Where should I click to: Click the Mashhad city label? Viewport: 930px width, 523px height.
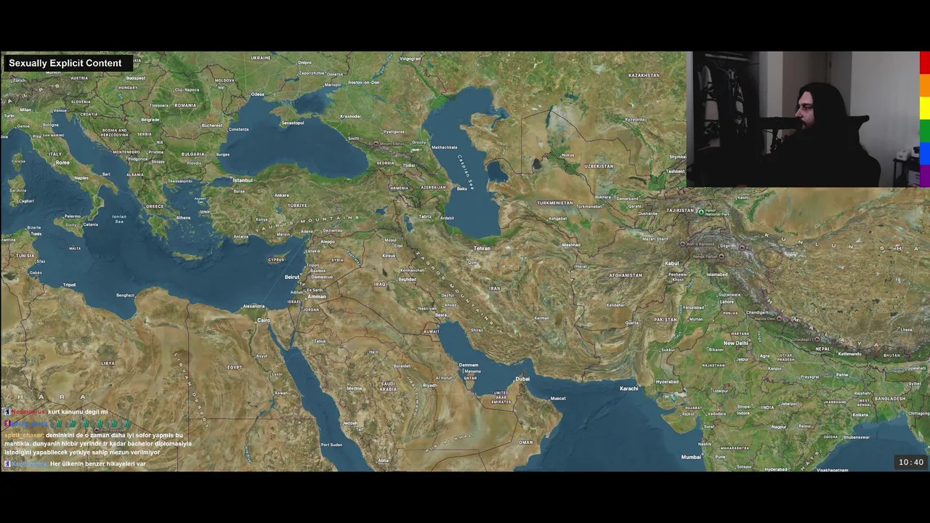pos(571,245)
